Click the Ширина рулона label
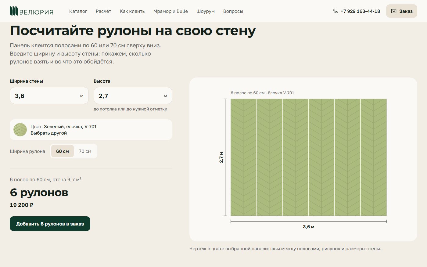Viewport: 427px width, 267px height. pyautogui.click(x=27, y=151)
